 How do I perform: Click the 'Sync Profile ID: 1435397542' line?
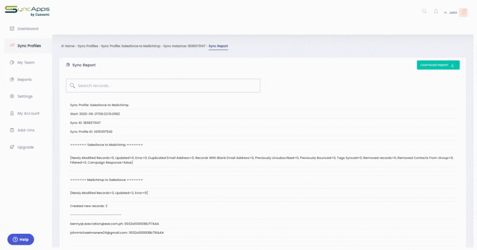point(91,132)
